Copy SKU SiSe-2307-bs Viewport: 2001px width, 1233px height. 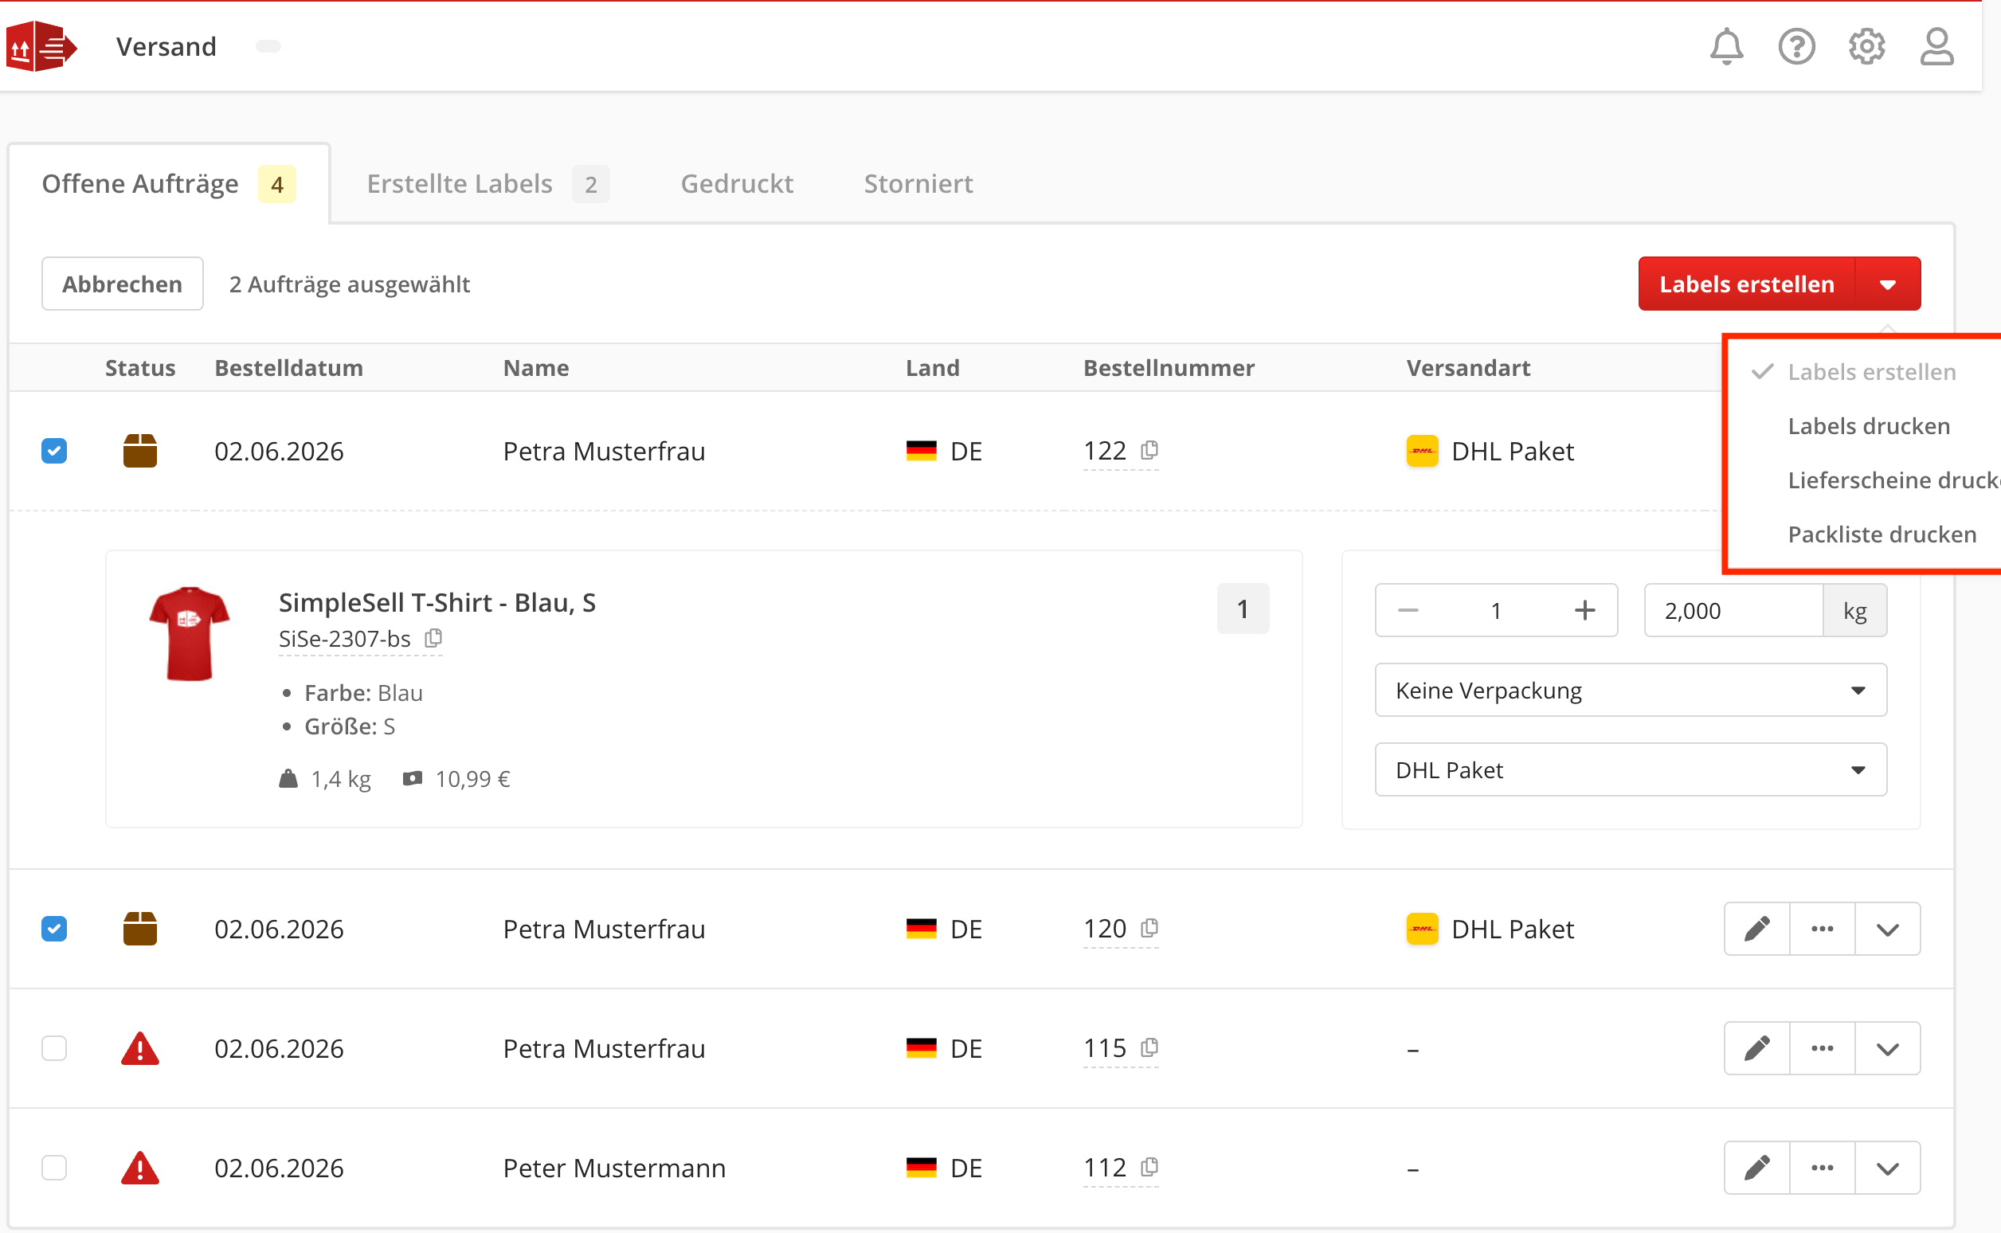pyautogui.click(x=433, y=639)
